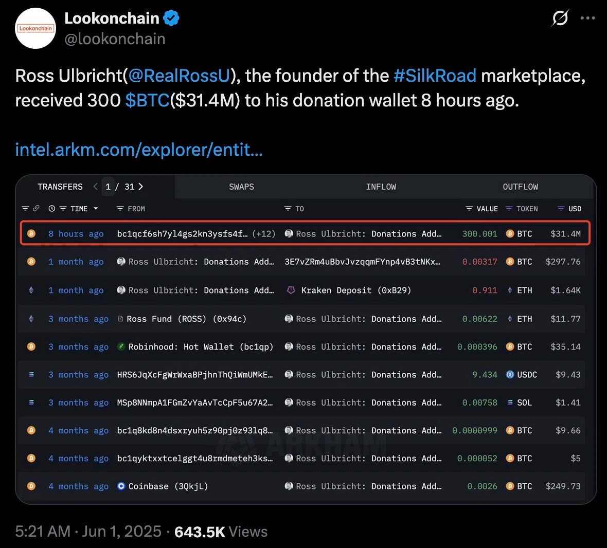
Task: Click the Robinhood Hot Wallet feather icon
Action: (x=121, y=346)
